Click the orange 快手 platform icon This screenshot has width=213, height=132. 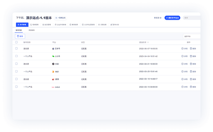click(53, 72)
